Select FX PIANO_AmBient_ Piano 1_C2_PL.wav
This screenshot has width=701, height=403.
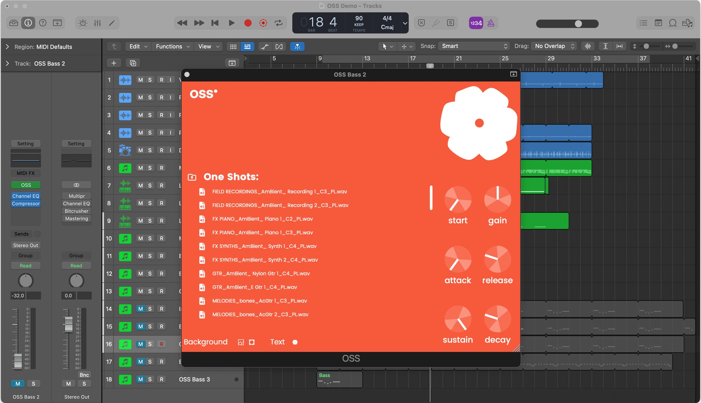263,219
